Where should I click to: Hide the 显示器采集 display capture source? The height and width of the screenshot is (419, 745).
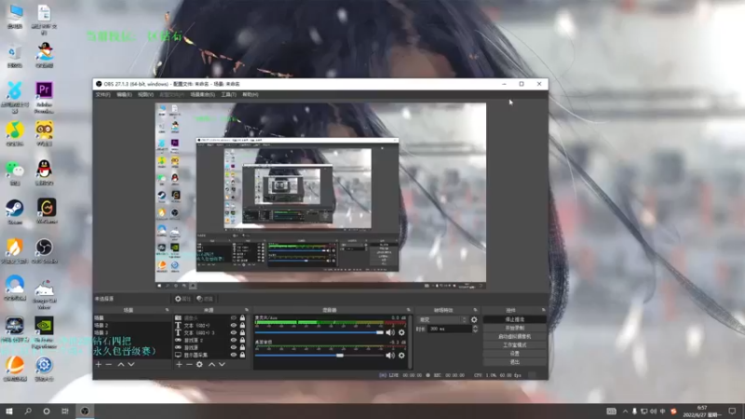point(234,355)
